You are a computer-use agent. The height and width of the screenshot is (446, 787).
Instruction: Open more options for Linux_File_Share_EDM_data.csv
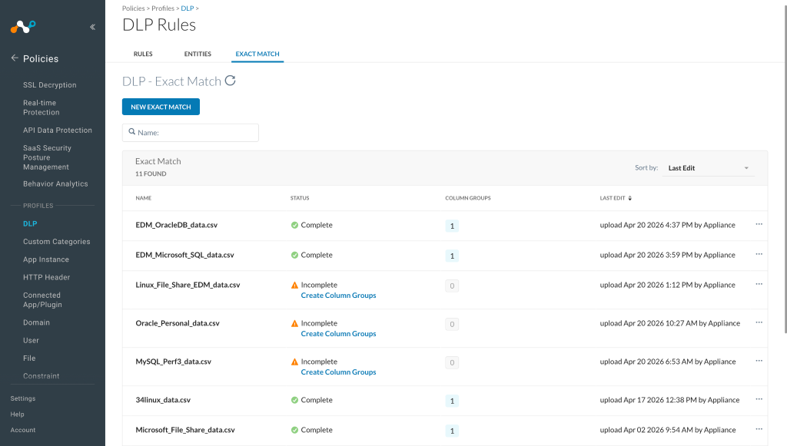(759, 284)
